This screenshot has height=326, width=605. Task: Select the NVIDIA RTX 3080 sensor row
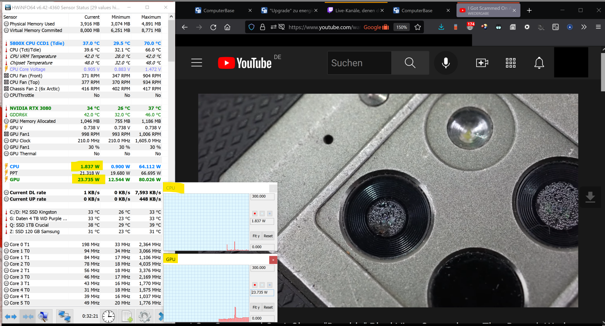[x=83, y=108]
